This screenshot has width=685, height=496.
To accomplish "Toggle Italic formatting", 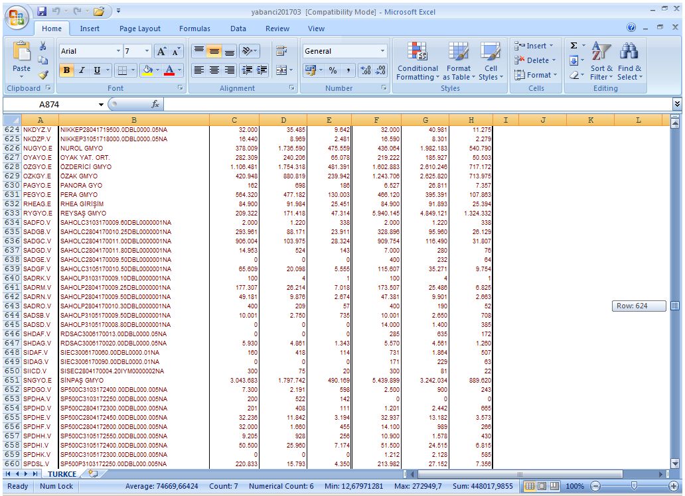I will pos(82,70).
